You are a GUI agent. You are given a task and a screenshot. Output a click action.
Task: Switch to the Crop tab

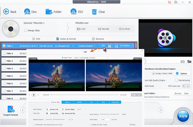[x=103, y=102]
